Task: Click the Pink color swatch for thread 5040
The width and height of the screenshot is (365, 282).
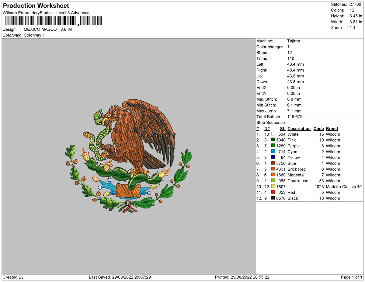Action: [x=273, y=140]
